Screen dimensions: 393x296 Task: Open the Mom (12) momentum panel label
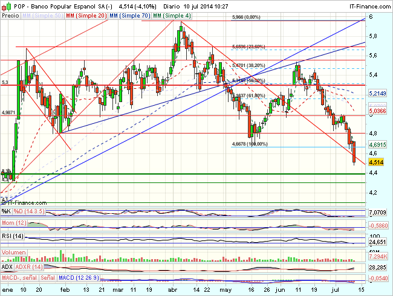13,225
